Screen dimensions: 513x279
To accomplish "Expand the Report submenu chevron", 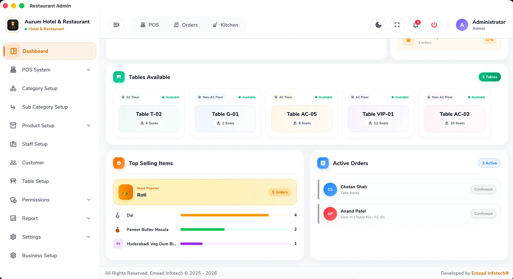I will coord(89,218).
